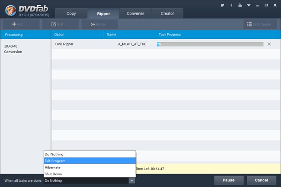Choose Shut Down from the dropdown list
This screenshot has width=281, height=187.
pyautogui.click(x=89, y=174)
